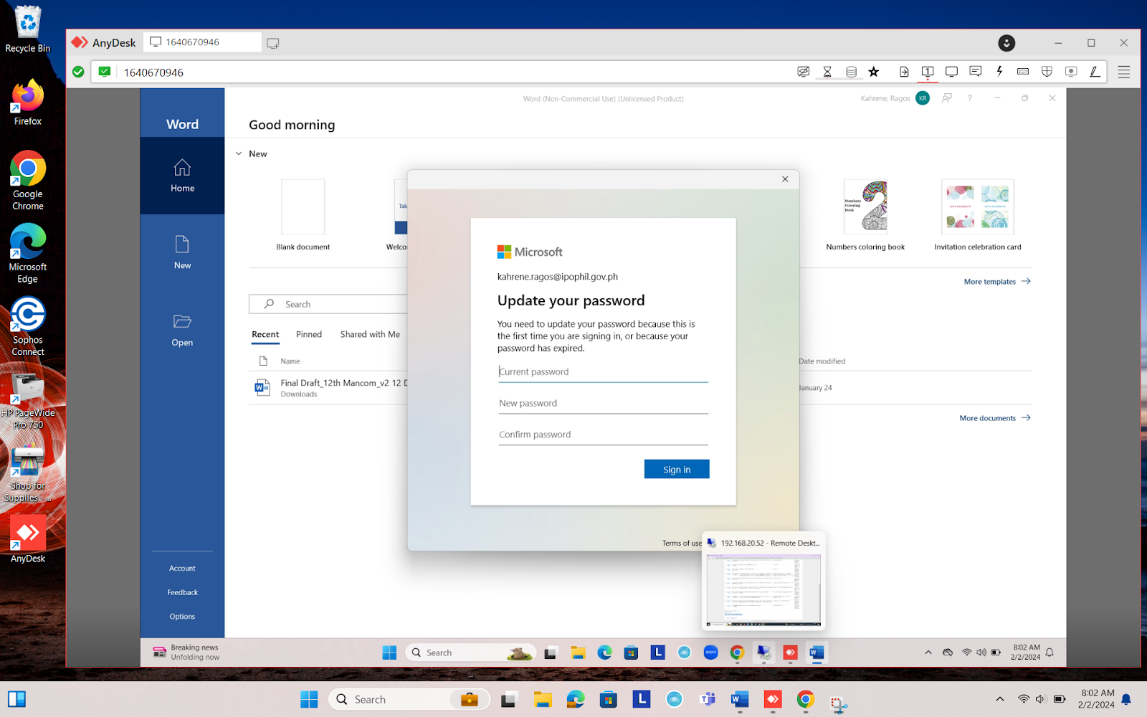
Task: Start session recording icon in AnyDesk
Action: point(1071,72)
